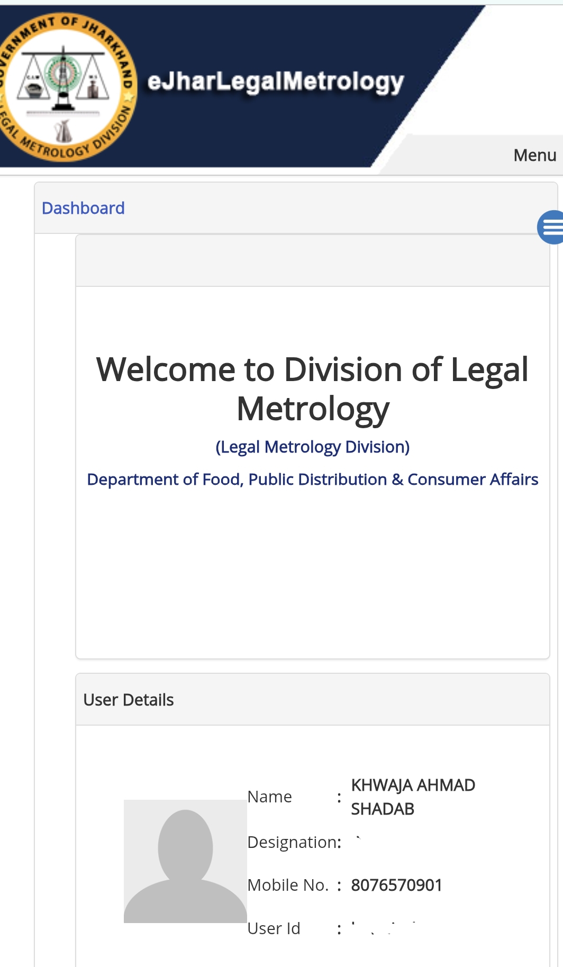Screen dimensions: 563x967
Task: Click the User Id field label
Action: click(x=274, y=928)
